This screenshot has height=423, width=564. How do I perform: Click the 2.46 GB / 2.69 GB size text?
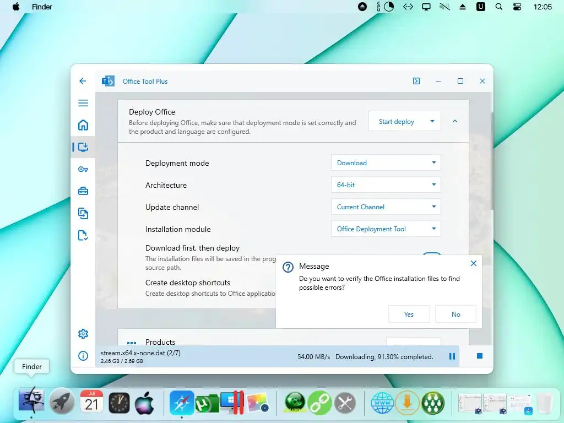pos(122,361)
